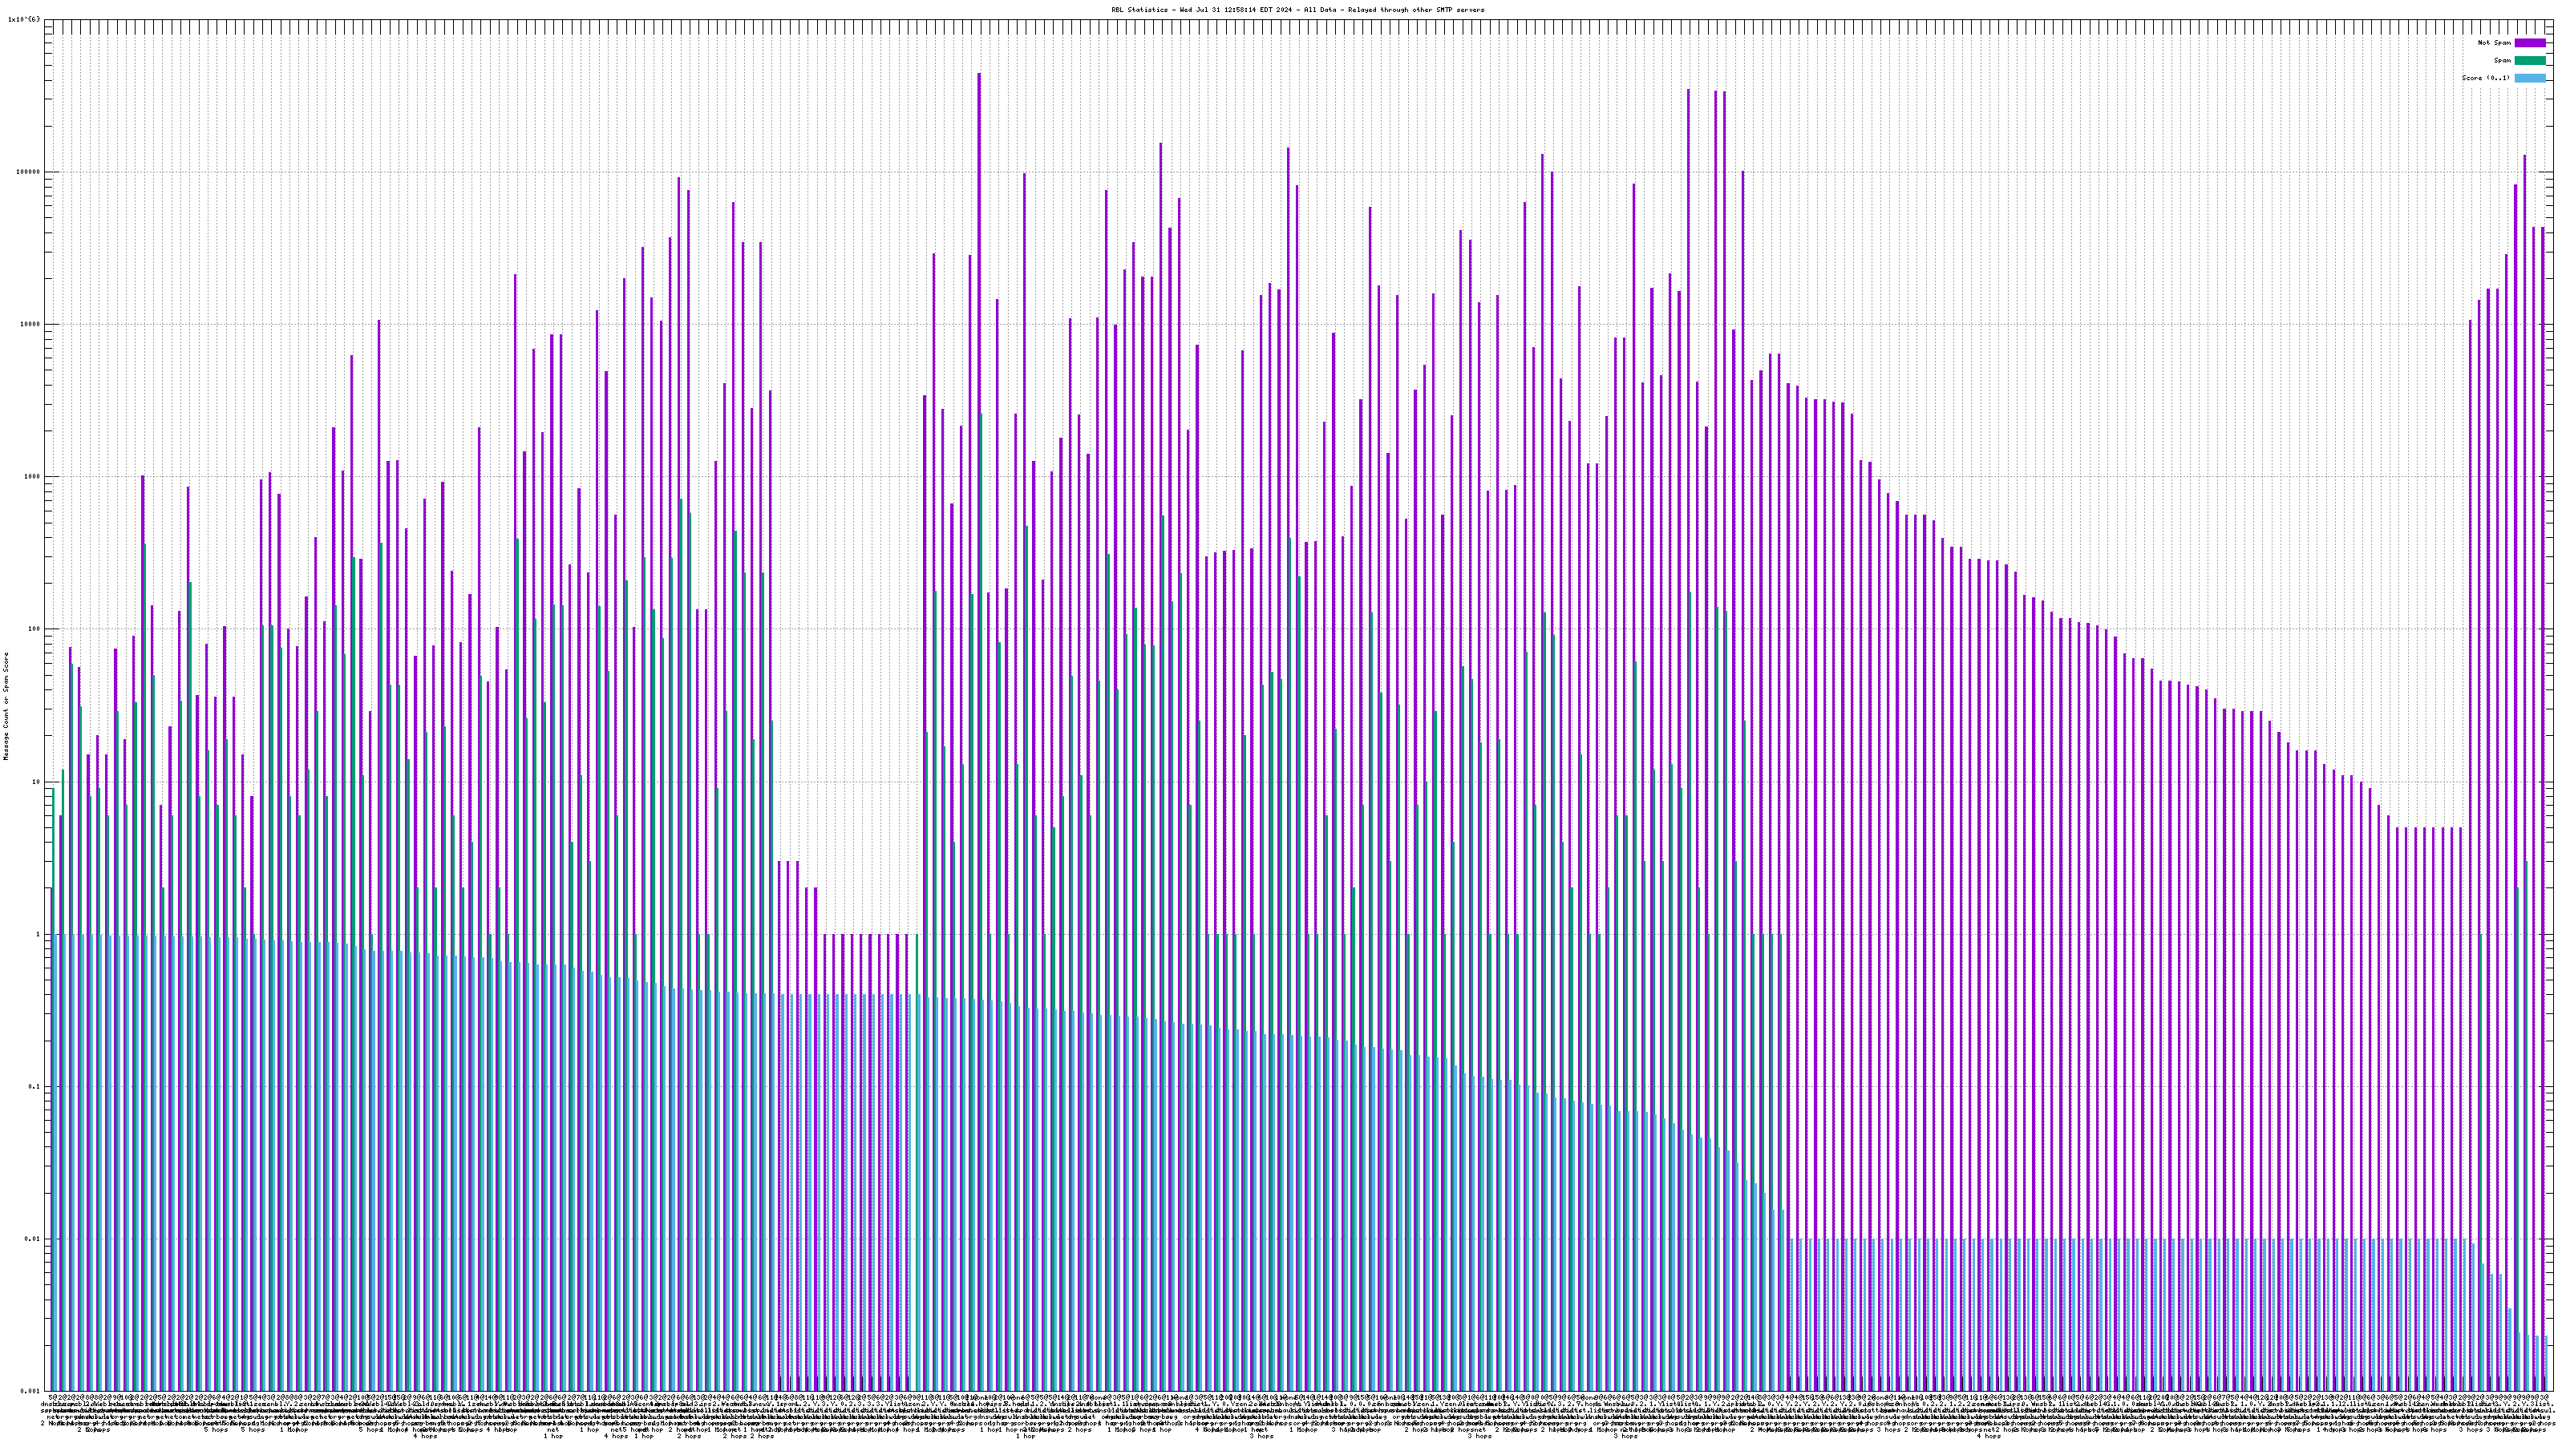The image size is (2566, 1443).
Task: Click the Score (0..1) legend text
Action: [2485, 78]
